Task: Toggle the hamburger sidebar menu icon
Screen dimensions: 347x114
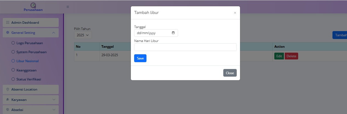Action: pyautogui.click(x=68, y=7)
